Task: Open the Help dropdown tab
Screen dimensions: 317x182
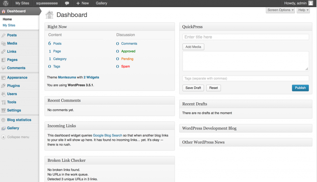Action: click(303, 10)
